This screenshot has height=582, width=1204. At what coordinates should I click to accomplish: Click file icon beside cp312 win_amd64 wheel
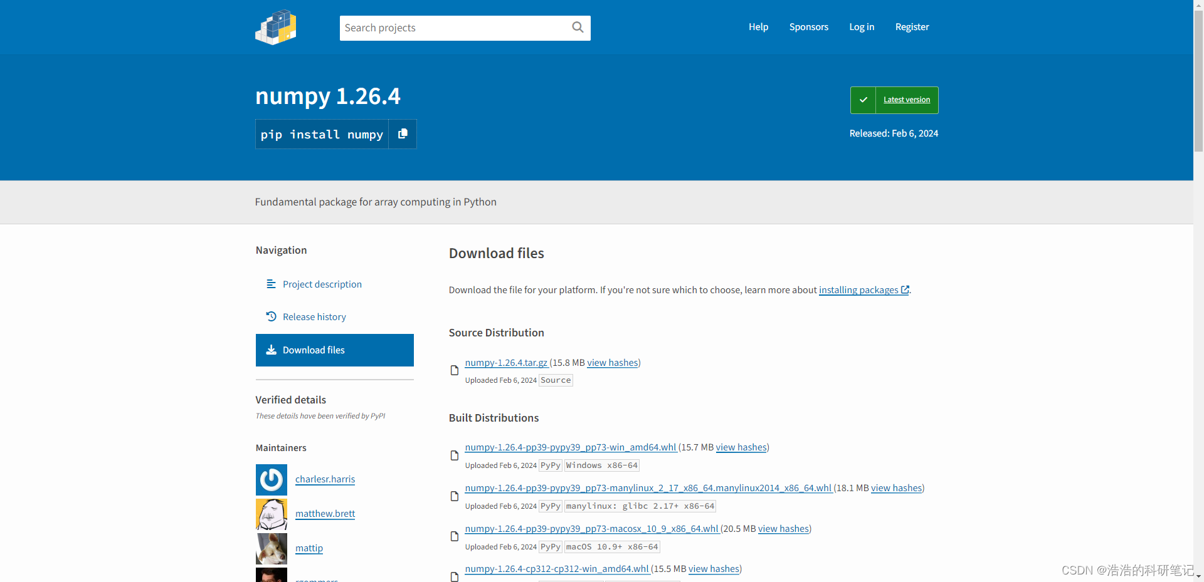click(x=455, y=576)
